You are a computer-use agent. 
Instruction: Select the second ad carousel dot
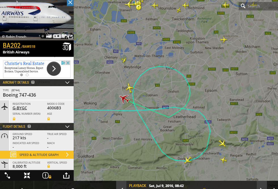tap(27, 75)
